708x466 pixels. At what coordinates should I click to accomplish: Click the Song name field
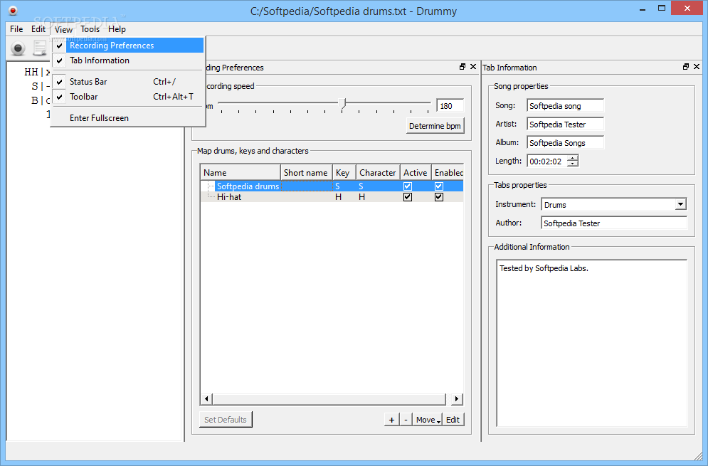tap(565, 106)
